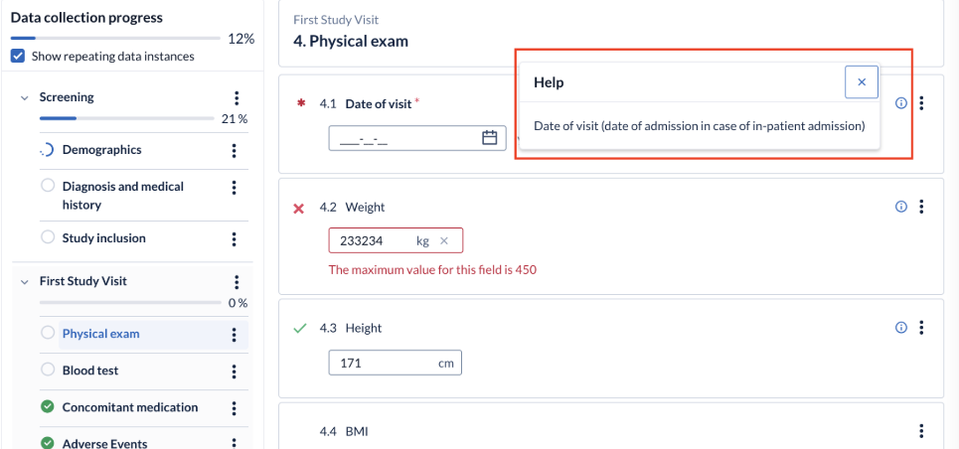Close the Help popup
The width and height of the screenshot is (959, 449).
tap(862, 82)
